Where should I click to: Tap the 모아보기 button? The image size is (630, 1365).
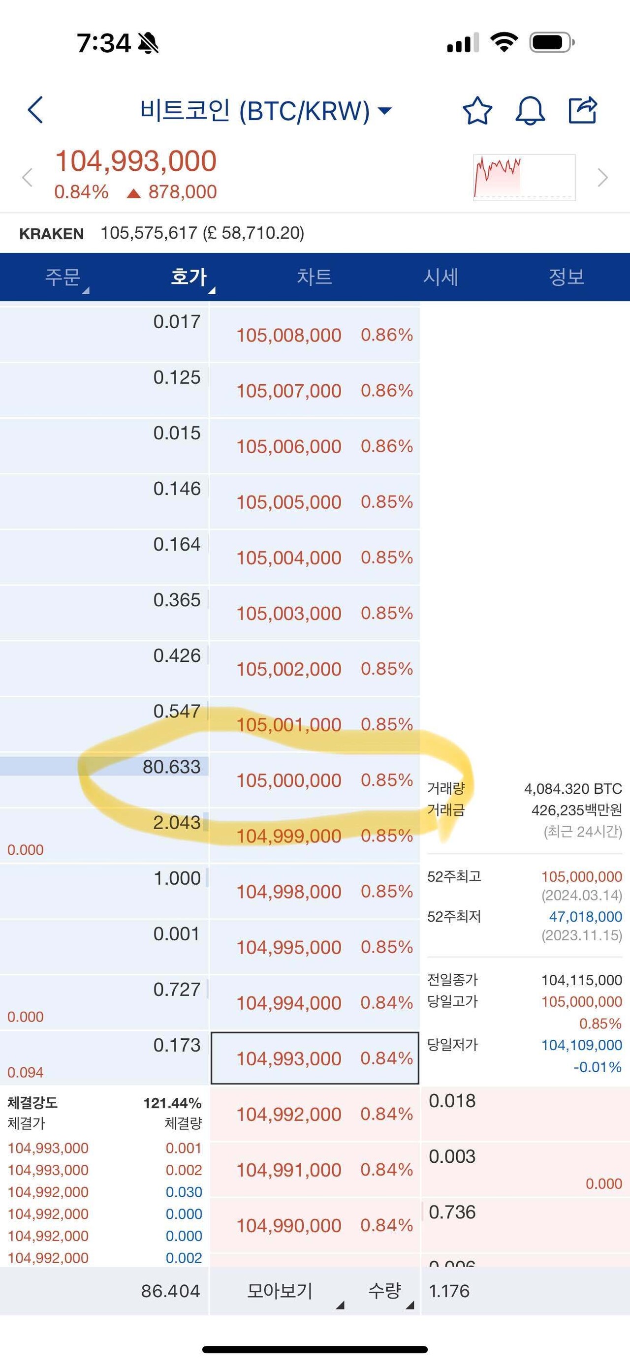(280, 1292)
